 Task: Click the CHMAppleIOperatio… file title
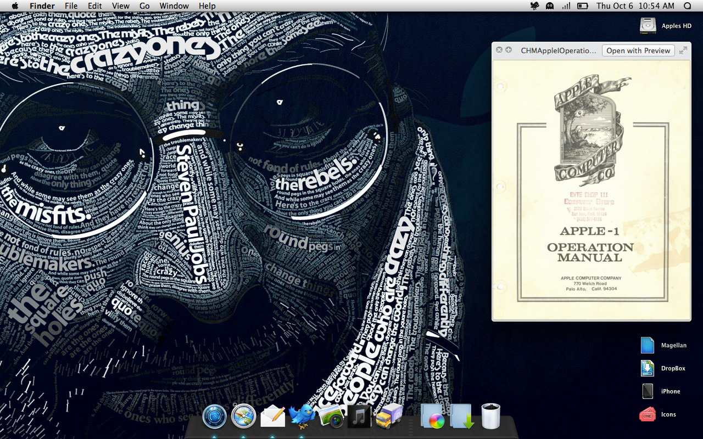(558, 50)
